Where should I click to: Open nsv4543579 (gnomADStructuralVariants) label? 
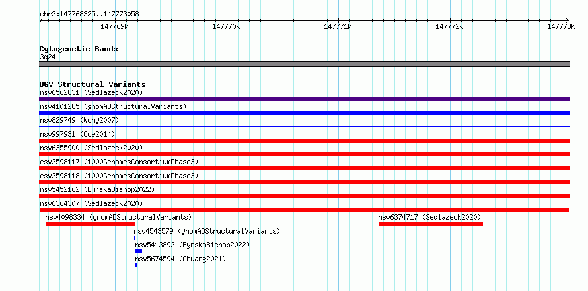[207, 231]
